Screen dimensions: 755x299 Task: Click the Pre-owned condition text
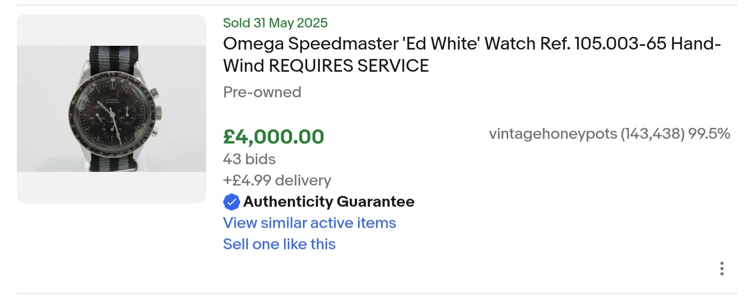pos(262,92)
